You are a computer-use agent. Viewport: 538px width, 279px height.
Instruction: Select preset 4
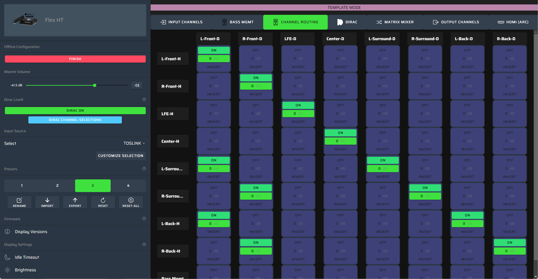pyautogui.click(x=128, y=186)
